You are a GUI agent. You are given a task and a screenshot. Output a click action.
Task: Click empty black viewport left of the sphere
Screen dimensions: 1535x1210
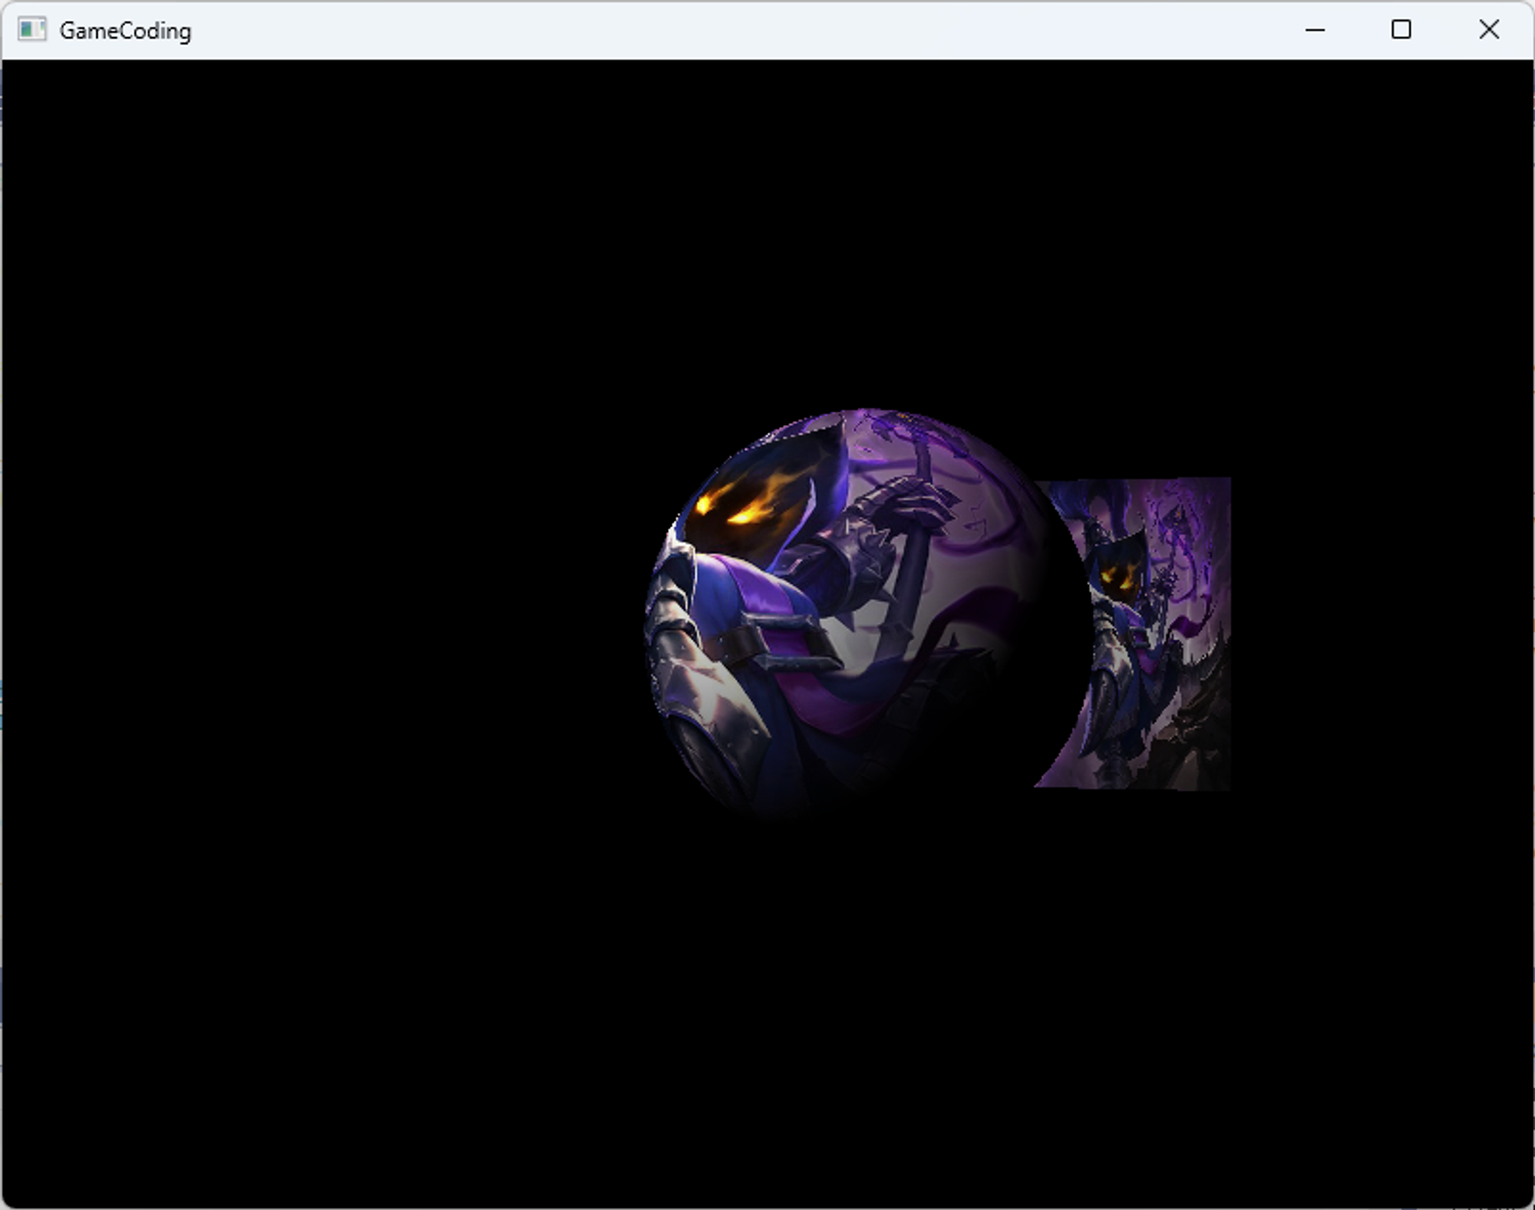coord(307,614)
